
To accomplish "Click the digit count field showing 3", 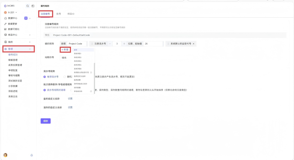I will (x=117, y=44).
